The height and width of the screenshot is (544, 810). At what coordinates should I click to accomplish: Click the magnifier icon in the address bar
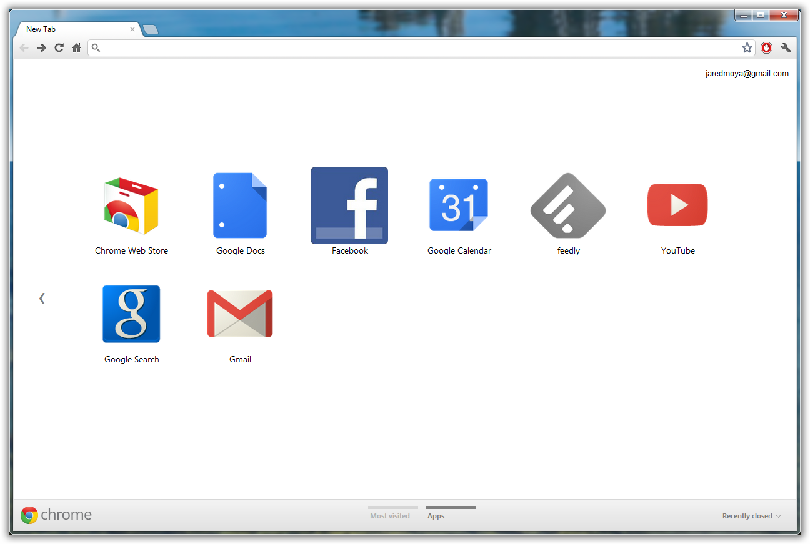pyautogui.click(x=96, y=47)
